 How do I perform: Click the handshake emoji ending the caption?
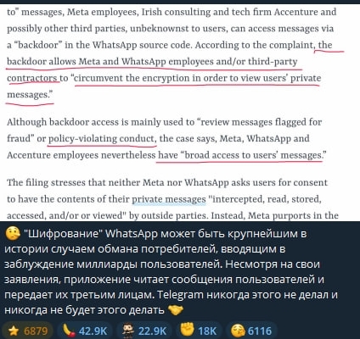coord(176,310)
